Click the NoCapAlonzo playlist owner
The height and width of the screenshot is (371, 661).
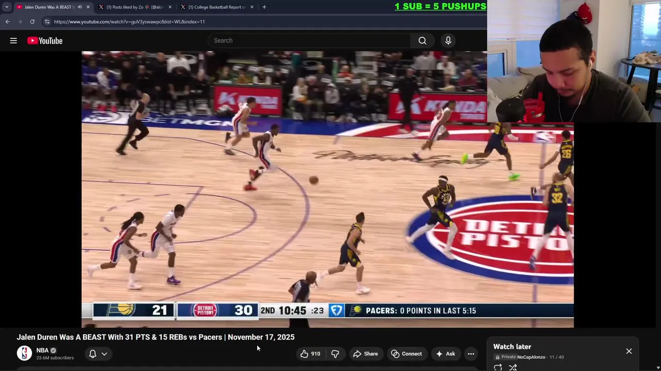[531, 357]
